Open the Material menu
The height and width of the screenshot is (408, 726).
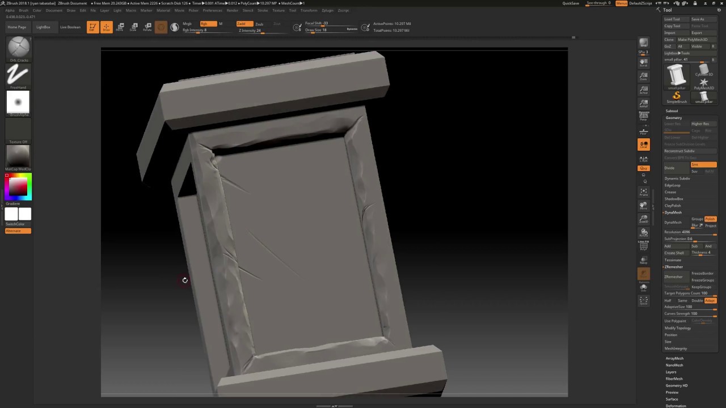[x=163, y=10]
